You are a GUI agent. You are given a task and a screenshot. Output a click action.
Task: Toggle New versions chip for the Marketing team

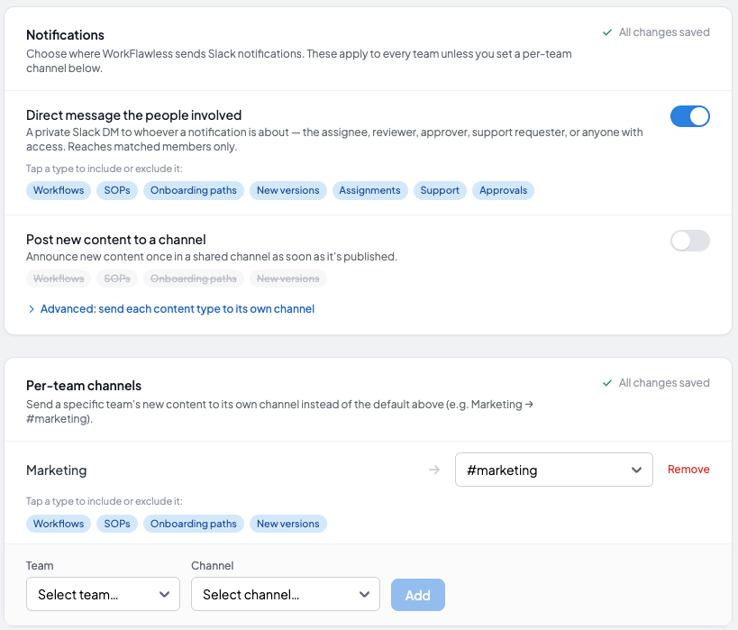point(288,524)
